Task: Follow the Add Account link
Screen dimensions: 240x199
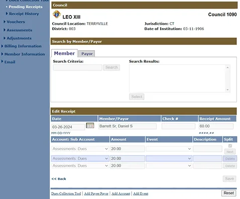Action: coord(121,193)
